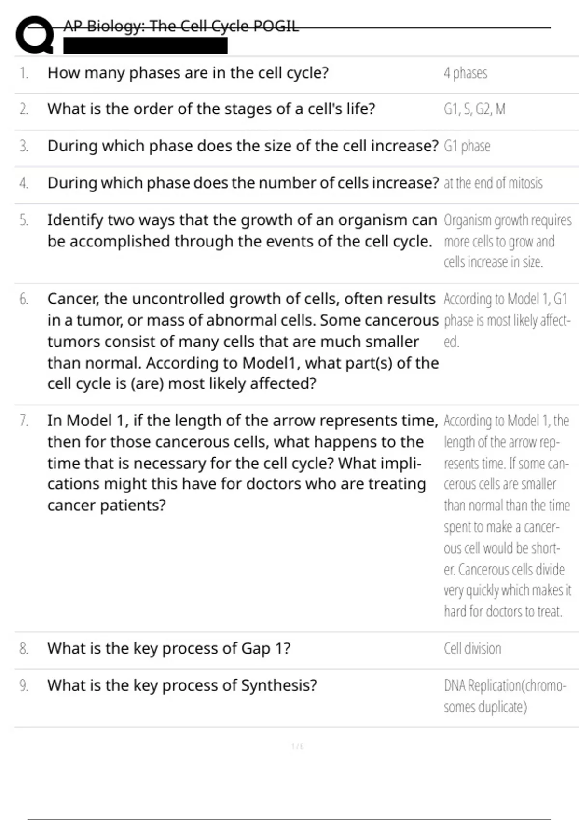Click the answer "Cell division"
Image resolution: width=579 pixels, height=820 pixels.
pyautogui.click(x=472, y=649)
